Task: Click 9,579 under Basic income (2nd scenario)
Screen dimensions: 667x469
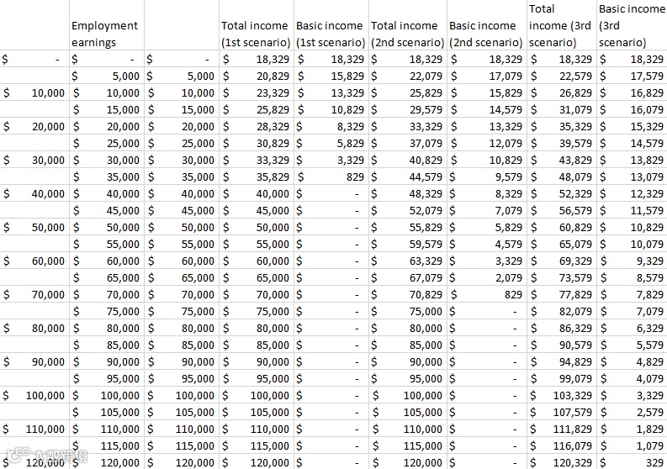Action: pyautogui.click(x=508, y=177)
